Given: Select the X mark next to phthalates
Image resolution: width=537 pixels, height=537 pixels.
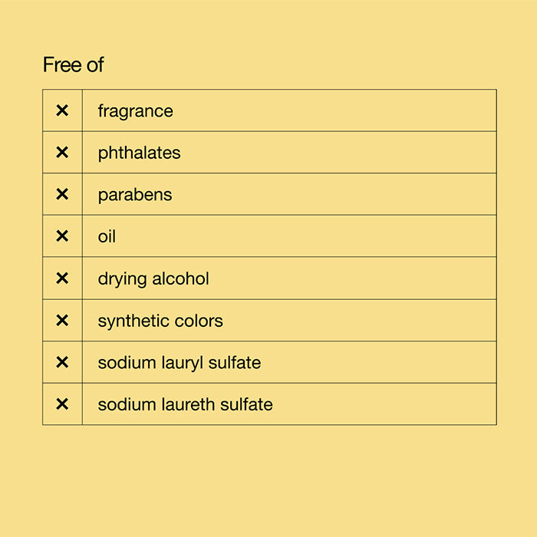Looking at the screenshot, I should click(62, 153).
